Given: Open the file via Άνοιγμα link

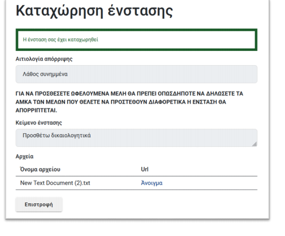Looking at the screenshot, I should (x=152, y=183).
